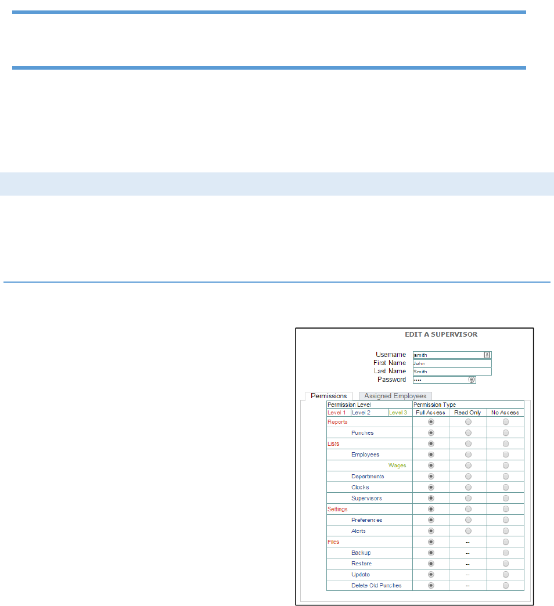
Task: Set Alerts to Read Only
Action: [x=468, y=531]
